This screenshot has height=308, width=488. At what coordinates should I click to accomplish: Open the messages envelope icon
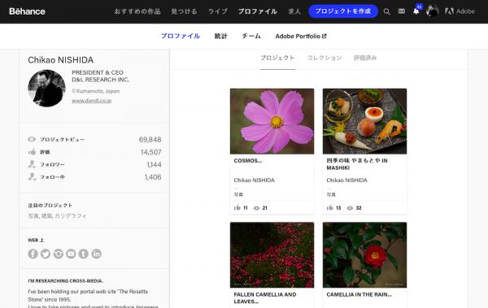click(402, 11)
